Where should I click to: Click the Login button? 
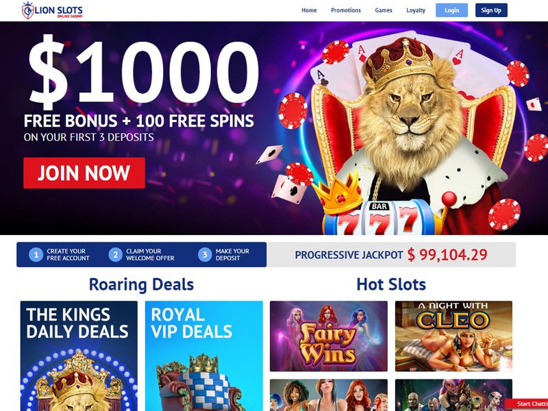coord(451,10)
